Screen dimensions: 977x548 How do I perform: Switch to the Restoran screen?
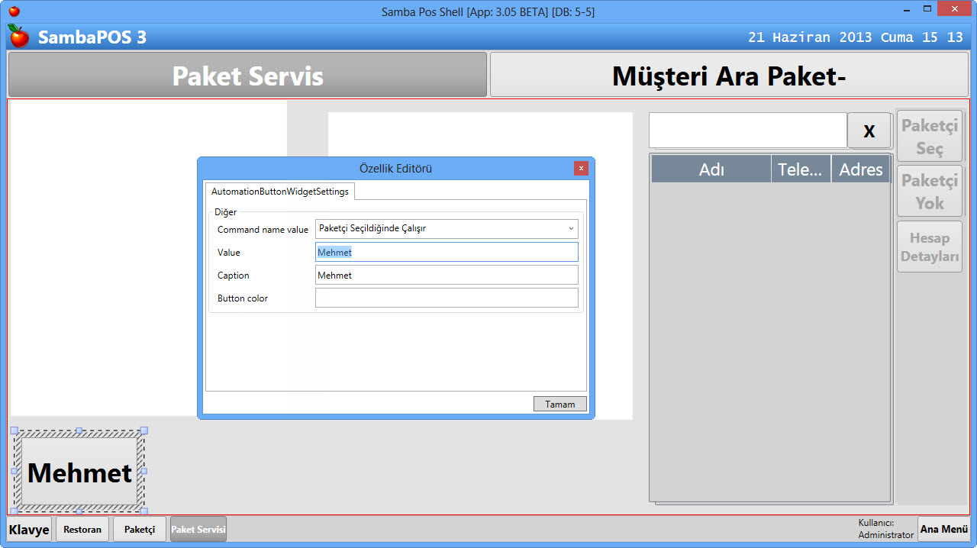pos(82,528)
